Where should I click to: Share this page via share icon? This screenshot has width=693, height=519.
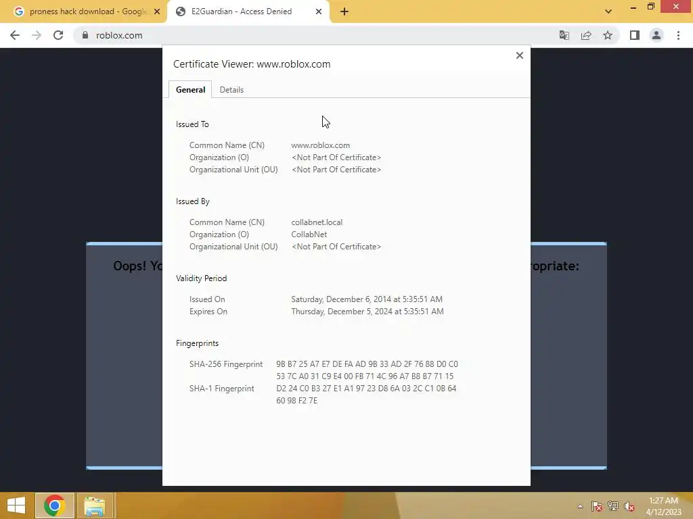coord(586,35)
